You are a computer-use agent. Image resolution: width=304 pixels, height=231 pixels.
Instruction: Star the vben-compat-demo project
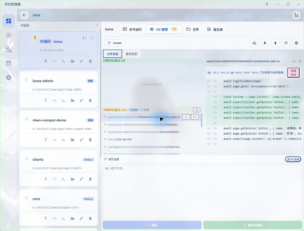pyautogui.click(x=27, y=119)
